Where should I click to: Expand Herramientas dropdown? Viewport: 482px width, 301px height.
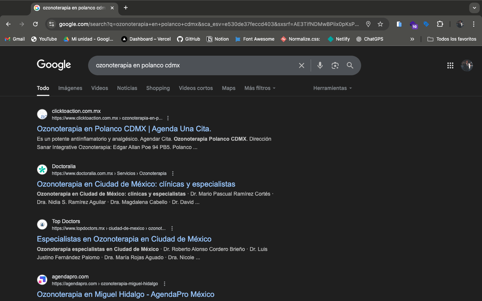333,88
